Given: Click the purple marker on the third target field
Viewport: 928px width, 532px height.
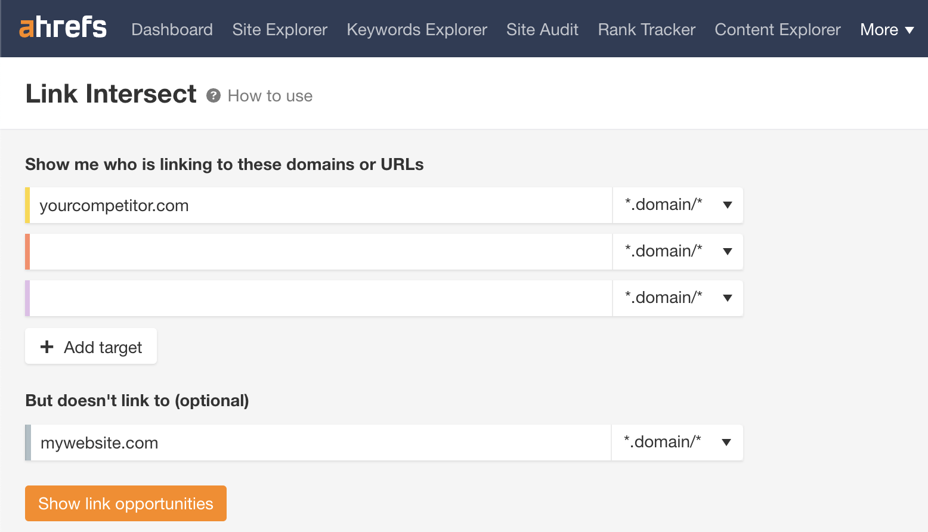Looking at the screenshot, I should click(27, 298).
